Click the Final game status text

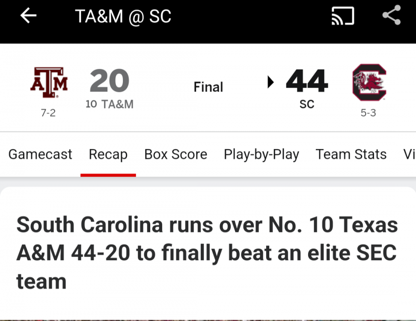208,87
